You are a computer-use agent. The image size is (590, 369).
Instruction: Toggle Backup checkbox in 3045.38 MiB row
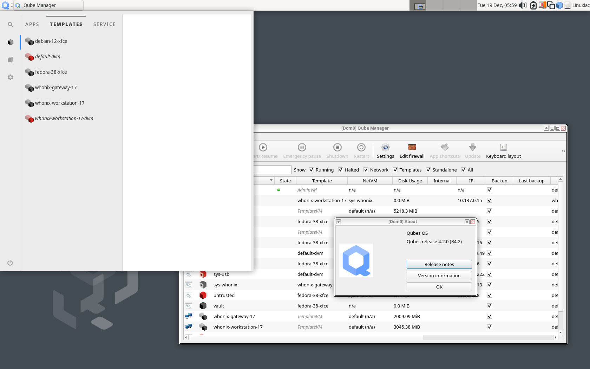point(490,327)
